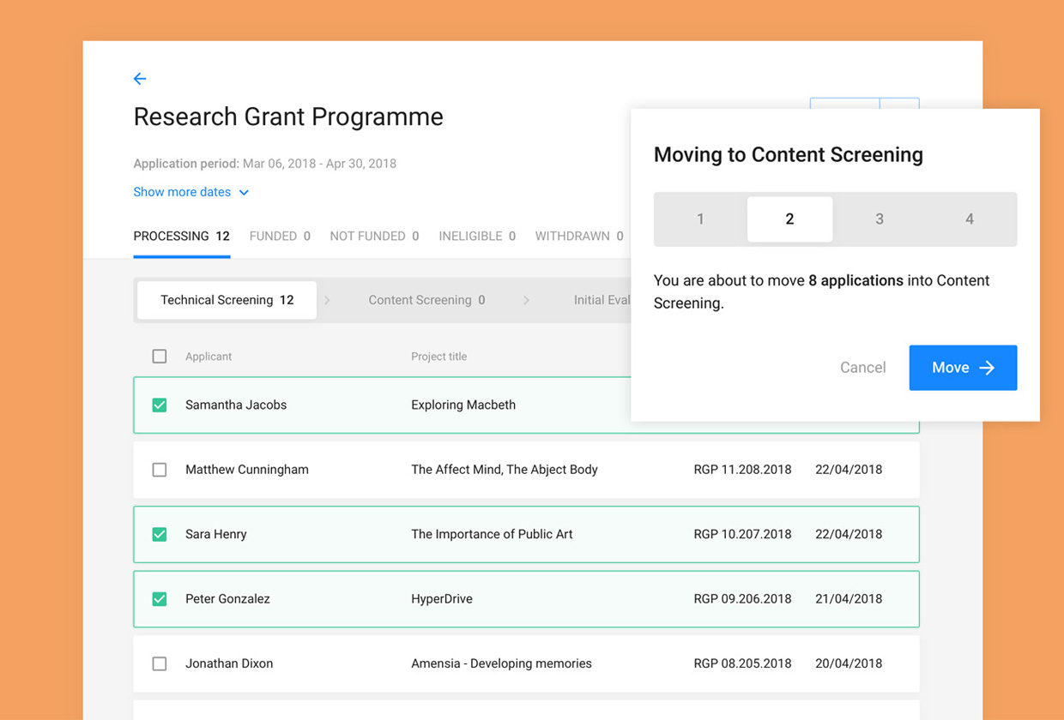Open applicant Samantha Jacobs

click(236, 405)
